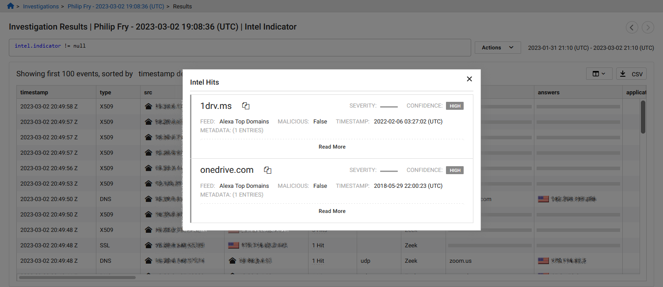This screenshot has width=663, height=287.
Task: Open the column chooser dropdown chevron
Action: (x=604, y=74)
